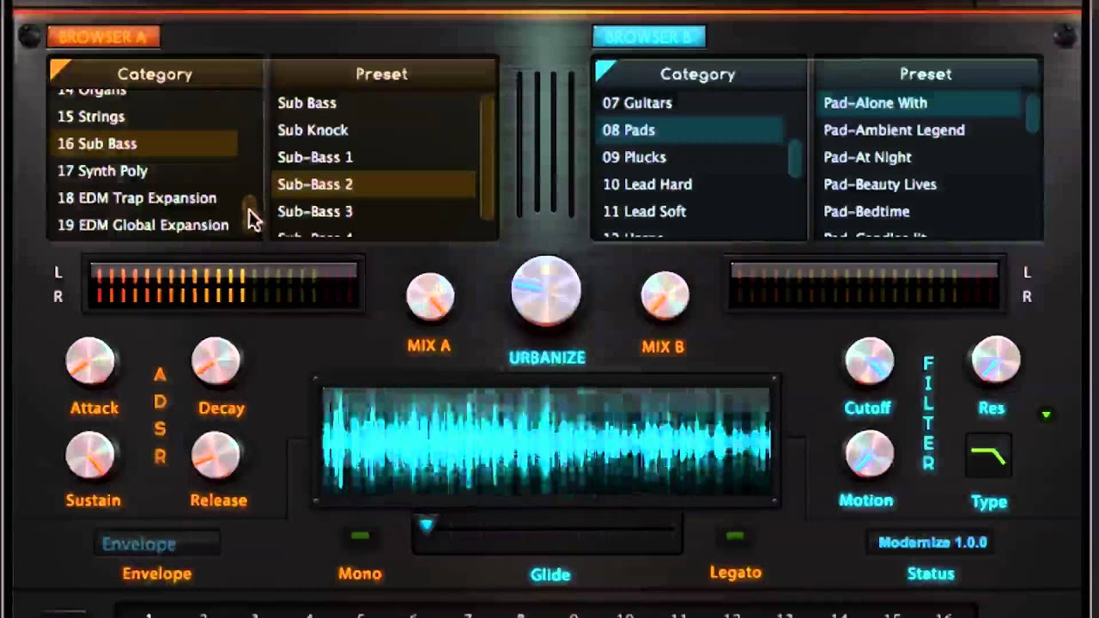Click the Modernize 1.0.0 status field
The image size is (1099, 618).
(932, 542)
